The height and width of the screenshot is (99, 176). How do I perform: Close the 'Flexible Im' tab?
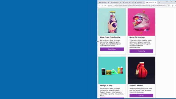(x=120, y=2)
